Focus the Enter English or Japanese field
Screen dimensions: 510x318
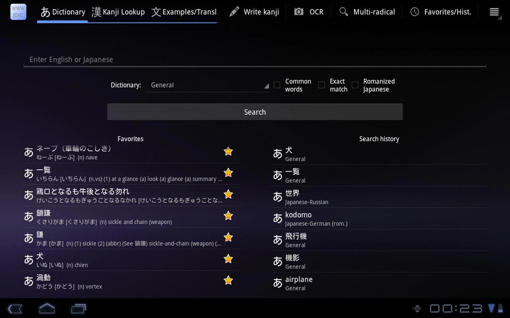255,59
